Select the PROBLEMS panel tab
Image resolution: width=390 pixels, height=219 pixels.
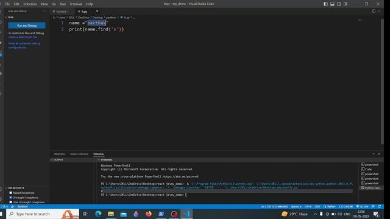point(59,154)
